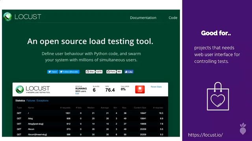Click the GitHub Fork button
The height and width of the screenshot is (141, 252).
coord(111,72)
